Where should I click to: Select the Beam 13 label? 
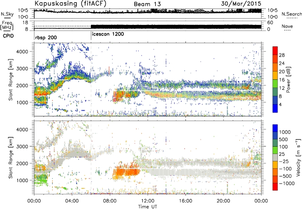pos(147,4)
